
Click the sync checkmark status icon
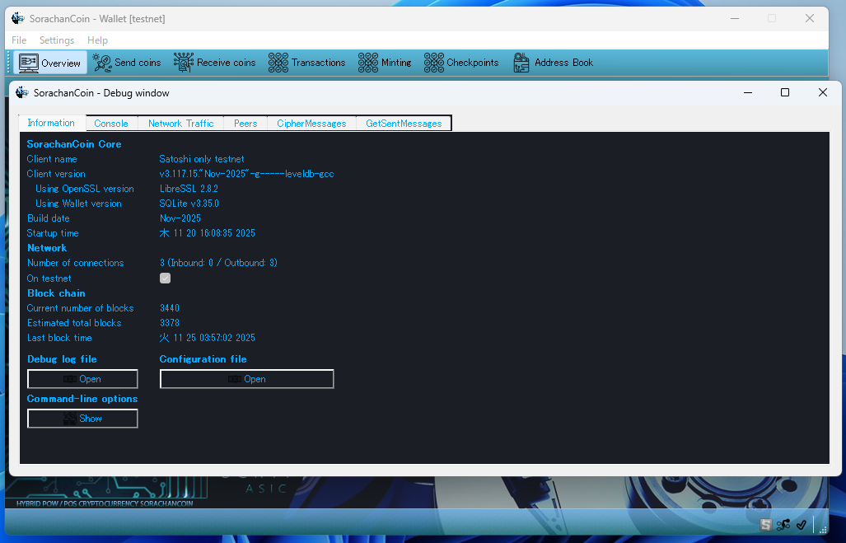[801, 525]
